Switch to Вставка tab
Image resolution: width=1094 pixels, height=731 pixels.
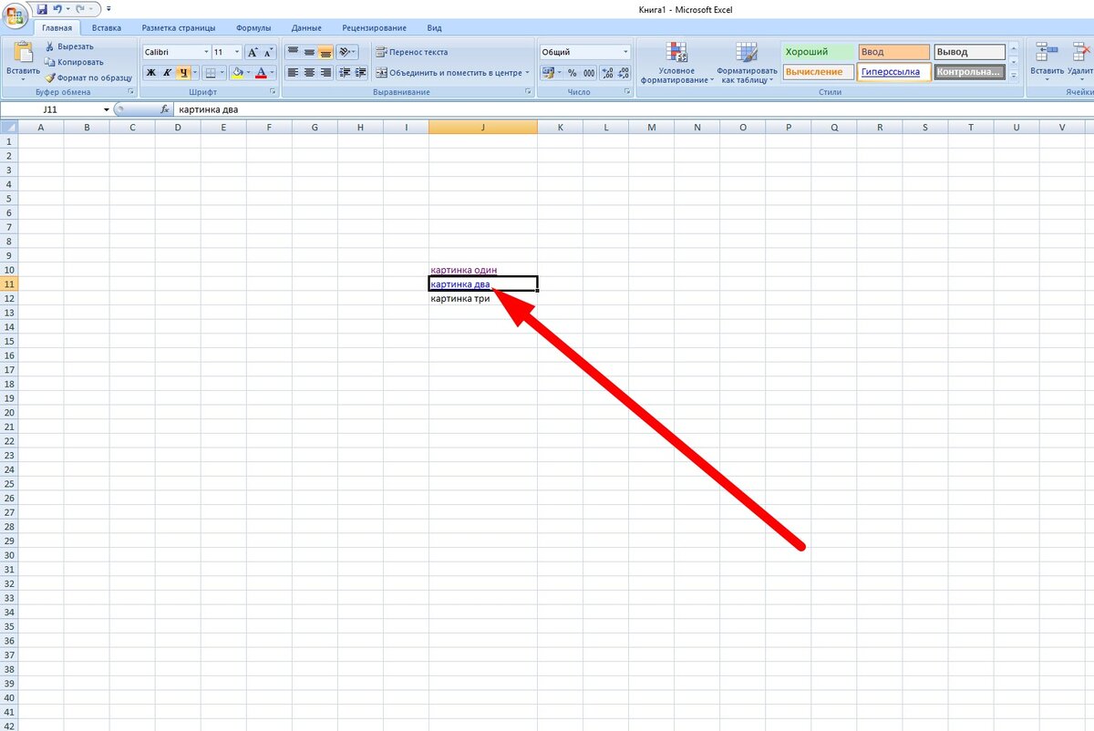pos(107,28)
